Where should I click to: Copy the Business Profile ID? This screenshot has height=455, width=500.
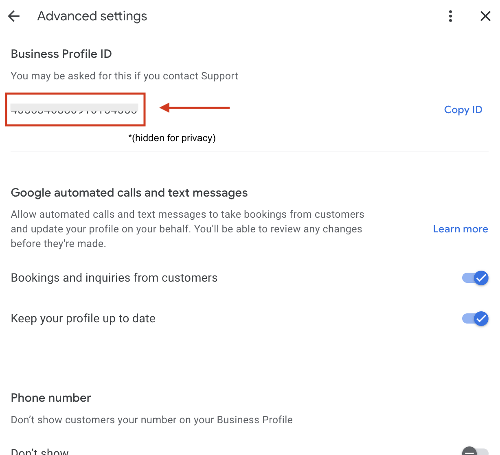463,110
